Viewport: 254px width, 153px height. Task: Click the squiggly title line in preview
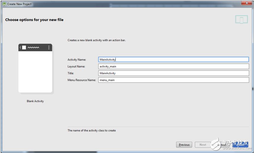click(x=33, y=47)
